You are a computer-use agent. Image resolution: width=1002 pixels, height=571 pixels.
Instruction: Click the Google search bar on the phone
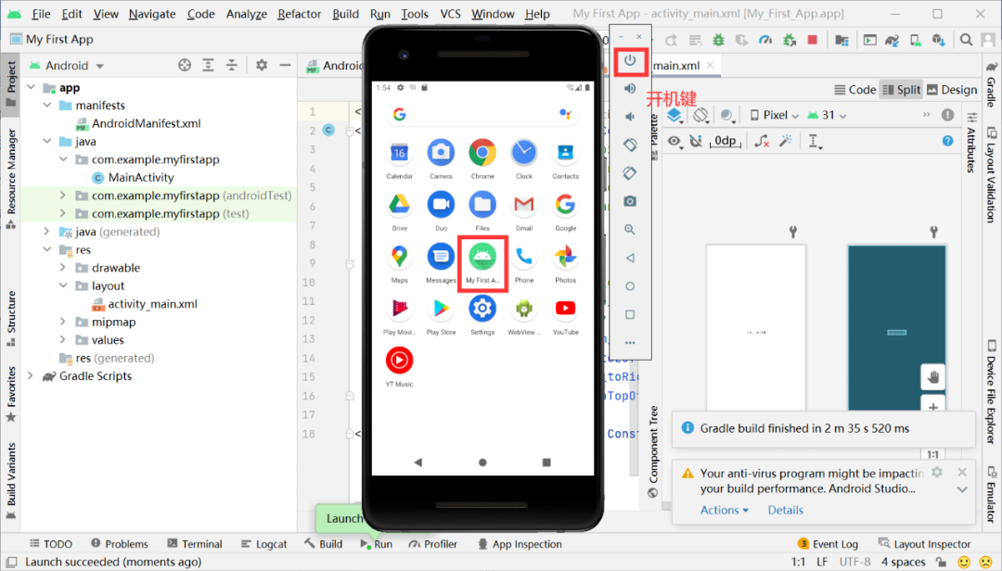(482, 114)
